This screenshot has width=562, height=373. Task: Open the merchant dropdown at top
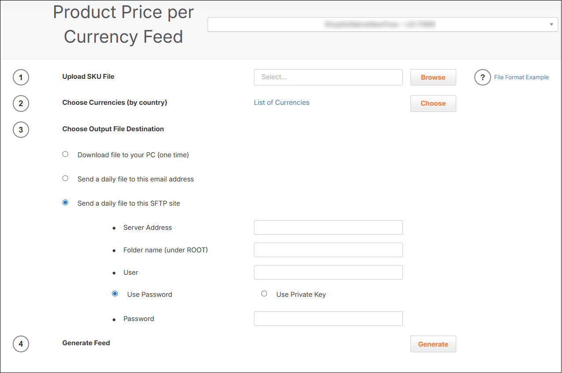379,25
